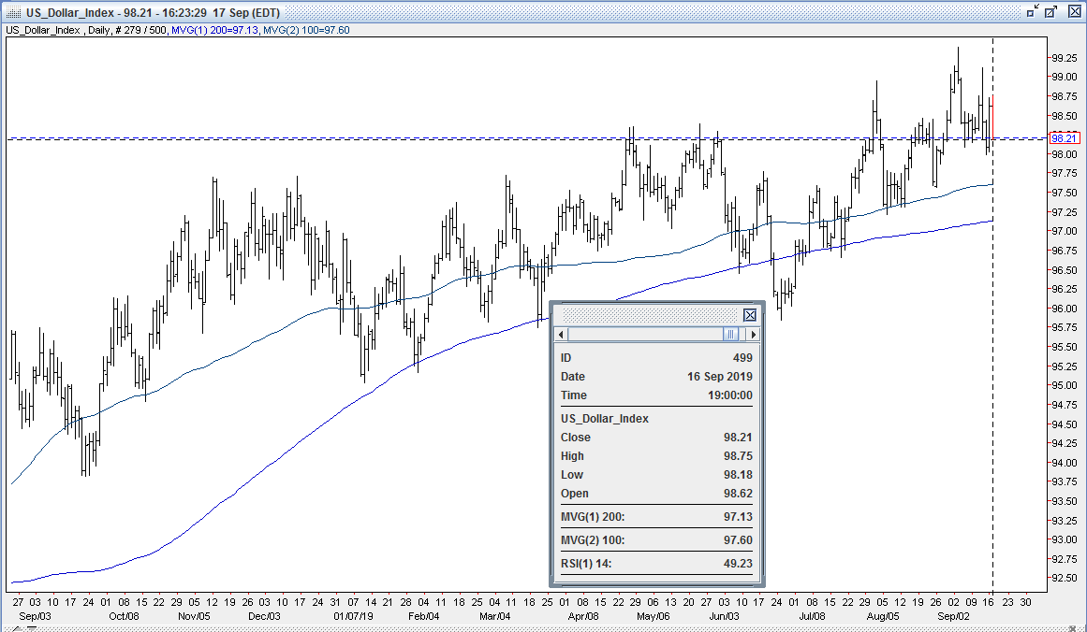The height and width of the screenshot is (632, 1087).
Task: Click the MVG(2) 100=97.60 indicator label
Action: point(306,30)
